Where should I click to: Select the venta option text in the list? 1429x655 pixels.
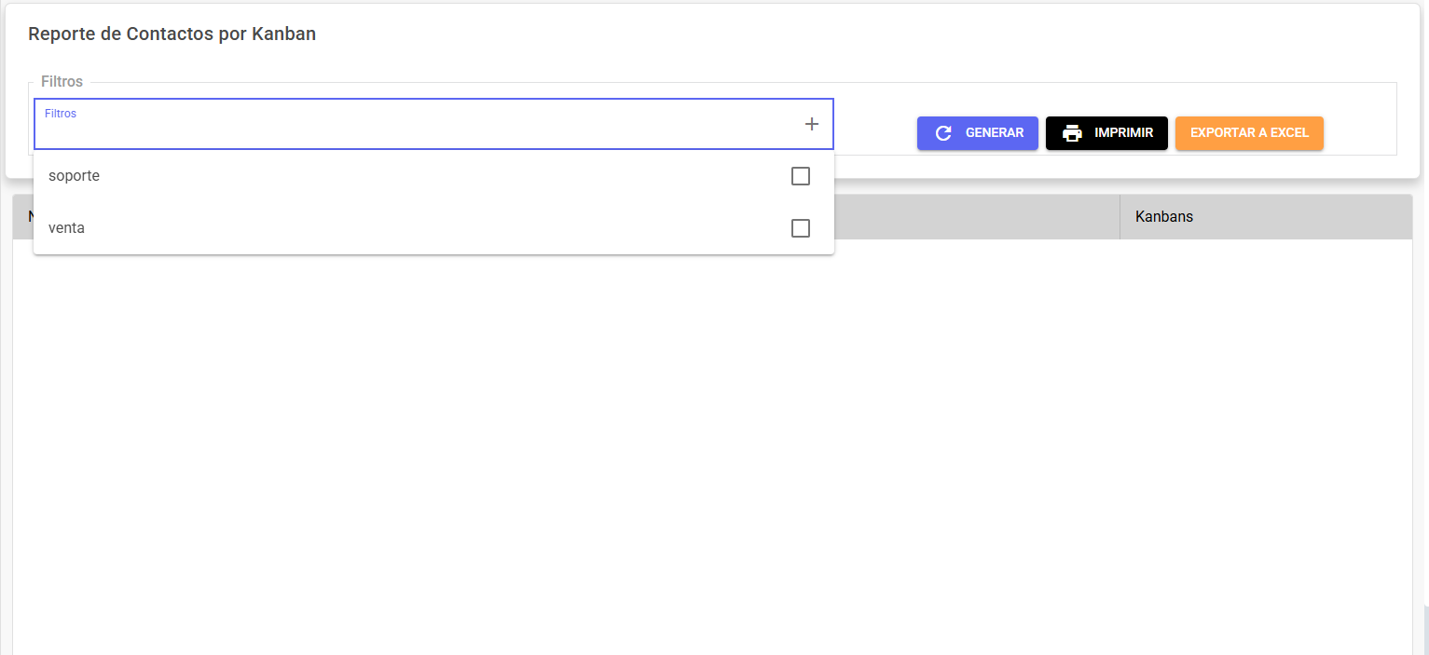click(x=67, y=228)
